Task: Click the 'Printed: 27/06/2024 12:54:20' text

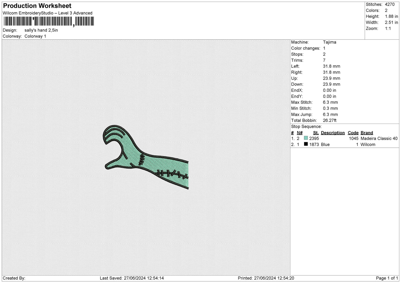Action: pyautogui.click(x=266, y=278)
